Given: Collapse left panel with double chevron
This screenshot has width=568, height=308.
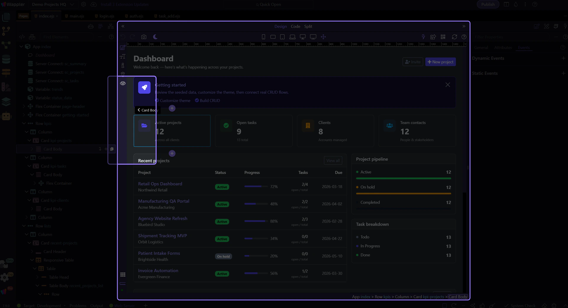Looking at the screenshot, I should click(x=123, y=26).
